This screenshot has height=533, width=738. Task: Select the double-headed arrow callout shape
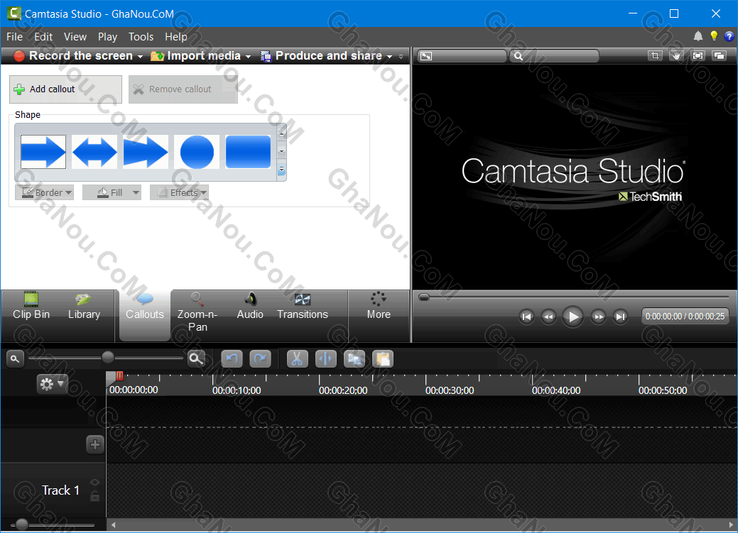tap(94, 152)
